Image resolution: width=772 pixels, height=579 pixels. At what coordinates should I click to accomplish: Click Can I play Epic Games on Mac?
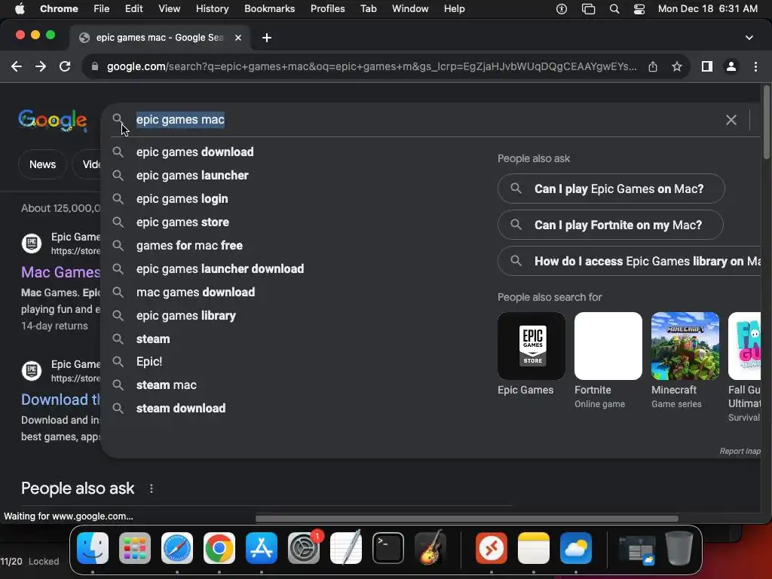pos(611,188)
